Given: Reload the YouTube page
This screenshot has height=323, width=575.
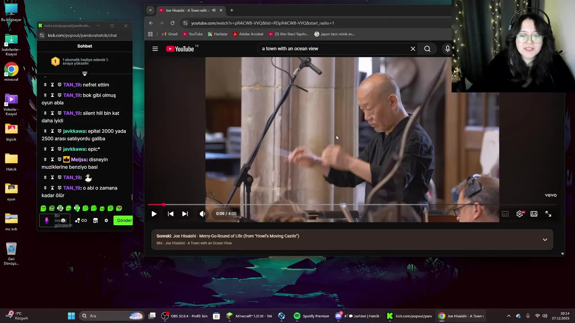Looking at the screenshot, I should [x=172, y=23].
